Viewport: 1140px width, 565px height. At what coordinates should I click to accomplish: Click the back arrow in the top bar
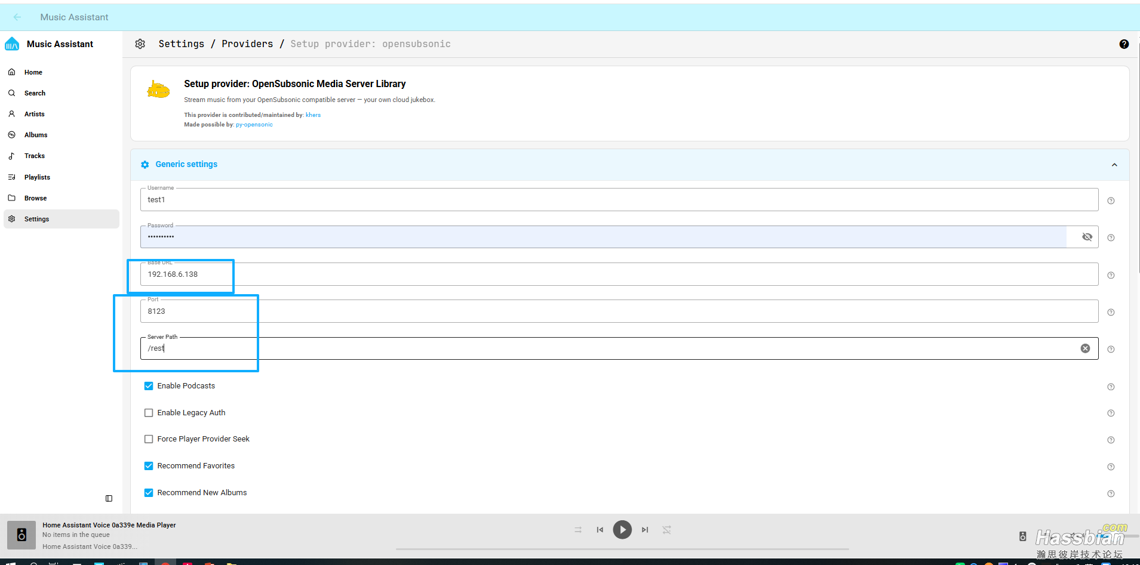[17, 17]
